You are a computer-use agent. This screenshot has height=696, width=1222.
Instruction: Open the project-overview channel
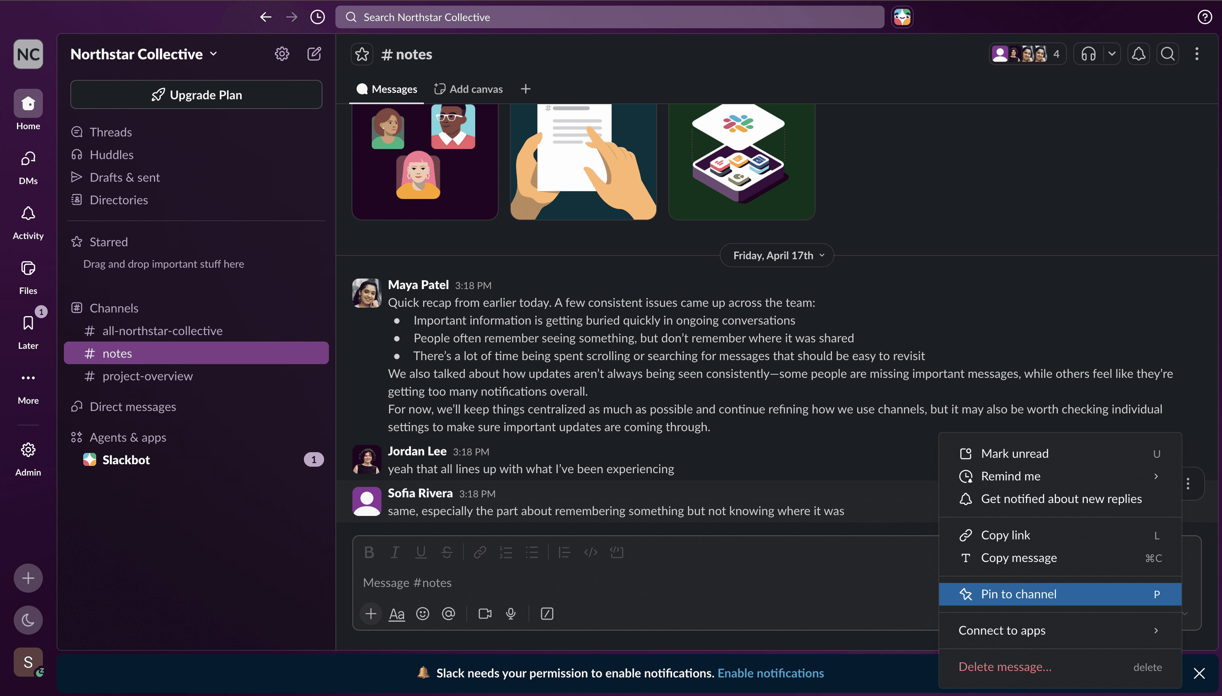[196, 376]
